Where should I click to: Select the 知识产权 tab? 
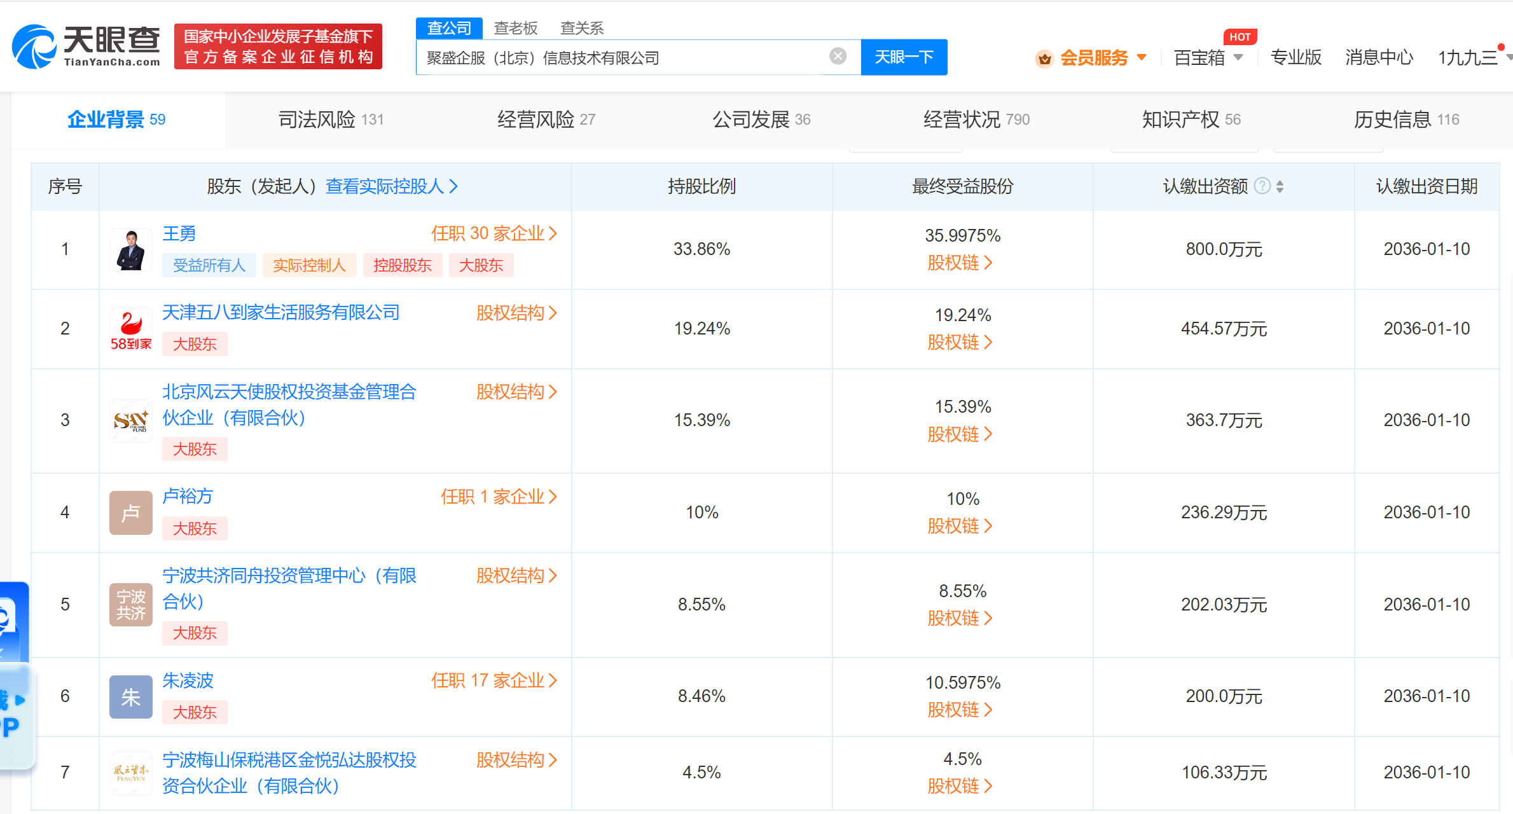[1191, 120]
